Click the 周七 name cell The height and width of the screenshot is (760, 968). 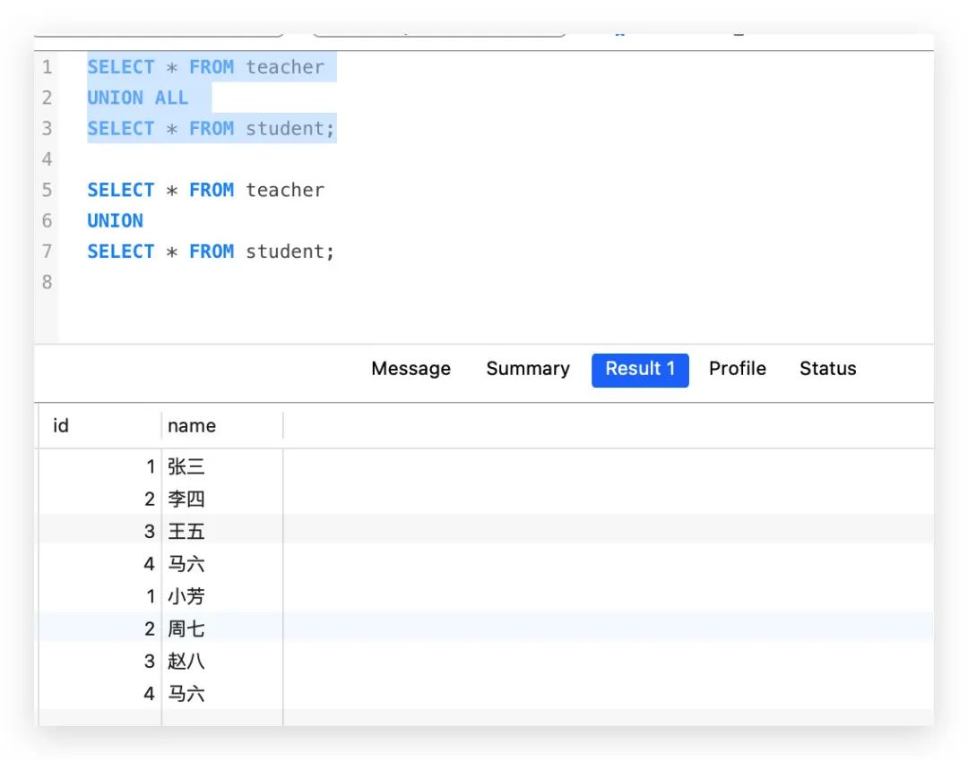186,629
